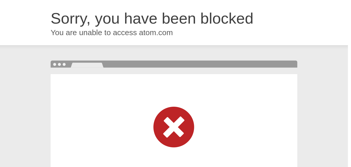Click the white header band right of heading
The width and height of the screenshot is (351, 167).
301,23
